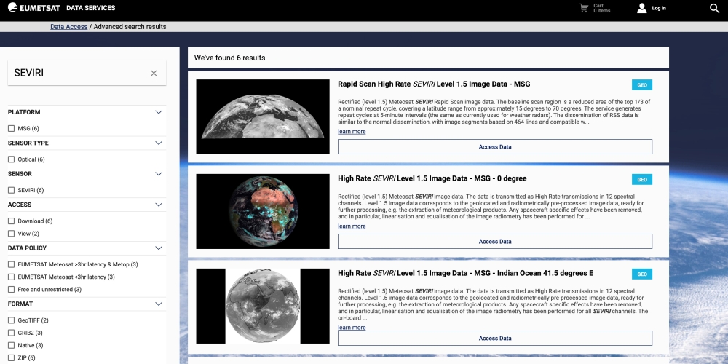Enable the Download (6) access filter
728x364 pixels.
11,221
